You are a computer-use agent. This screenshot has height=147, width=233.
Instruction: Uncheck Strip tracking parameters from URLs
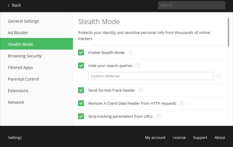[x=81, y=116]
